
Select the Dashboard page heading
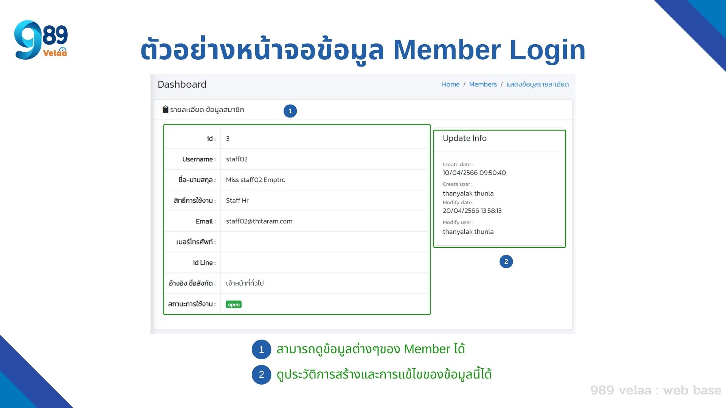pos(182,84)
